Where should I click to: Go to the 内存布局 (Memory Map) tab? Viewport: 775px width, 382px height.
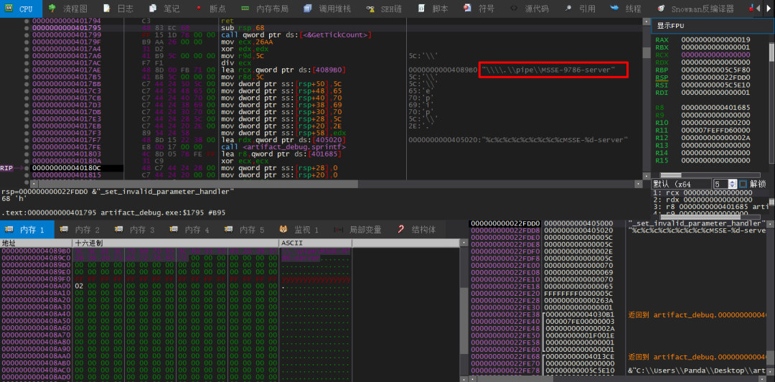(273, 9)
